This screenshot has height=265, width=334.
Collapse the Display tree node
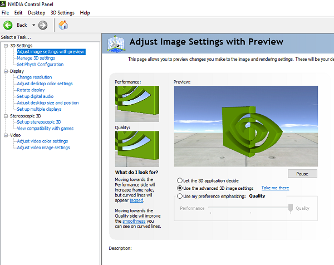point(6,71)
